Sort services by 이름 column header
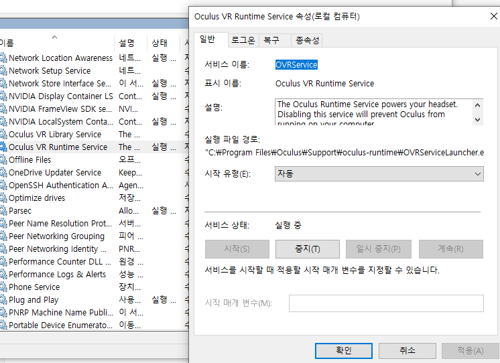This screenshot has width=500, height=363. [57, 43]
